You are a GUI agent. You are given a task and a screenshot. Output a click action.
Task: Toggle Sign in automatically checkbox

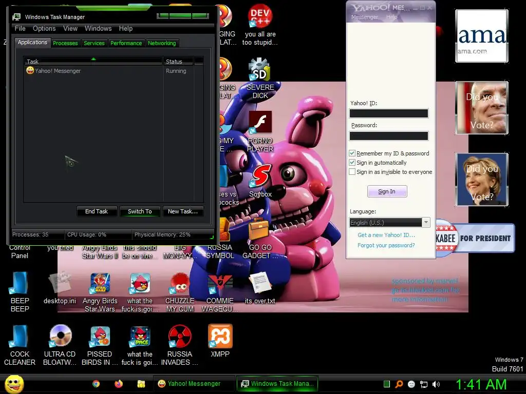352,163
